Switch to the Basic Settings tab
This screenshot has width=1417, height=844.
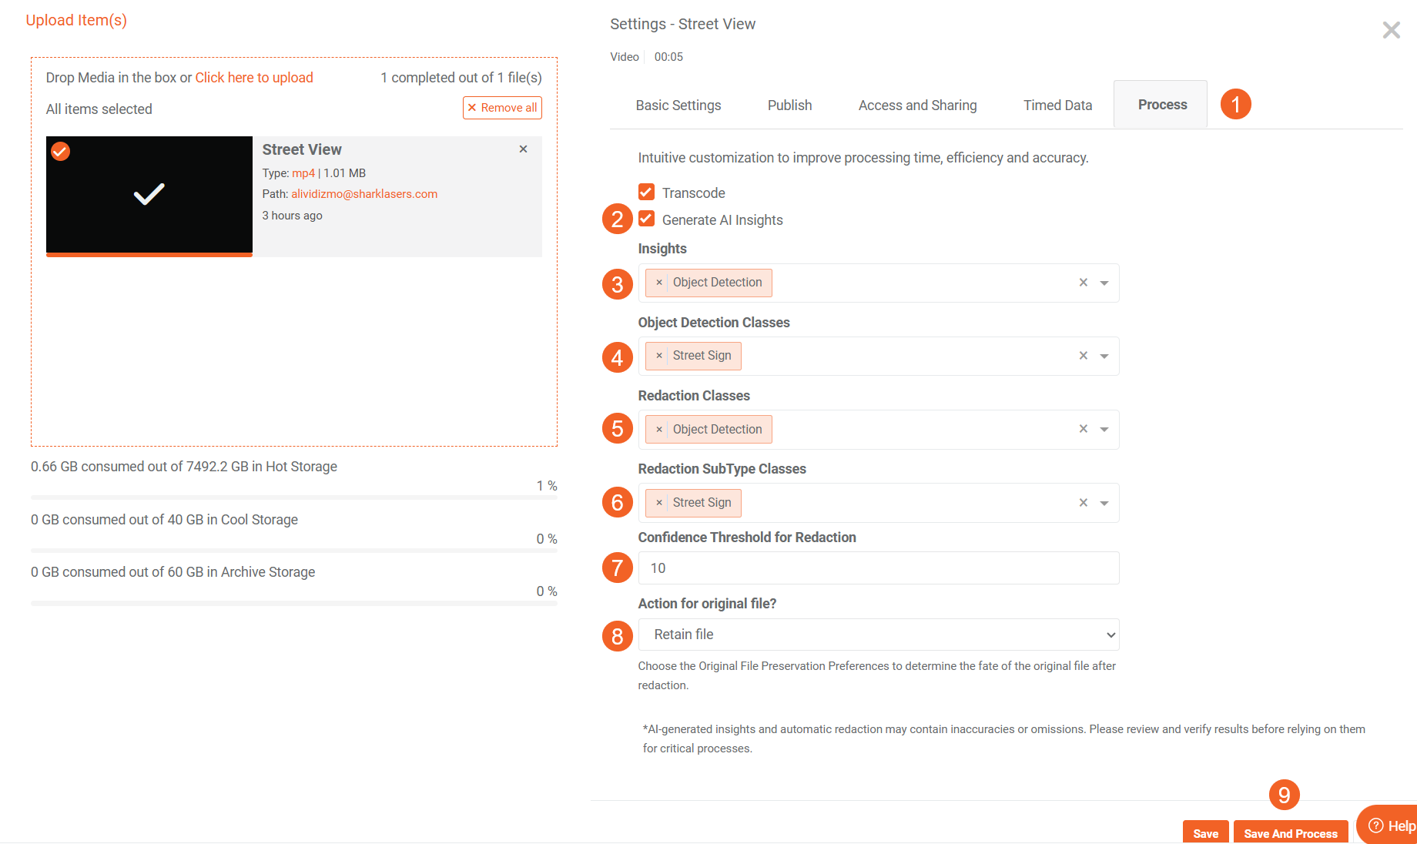[678, 105]
